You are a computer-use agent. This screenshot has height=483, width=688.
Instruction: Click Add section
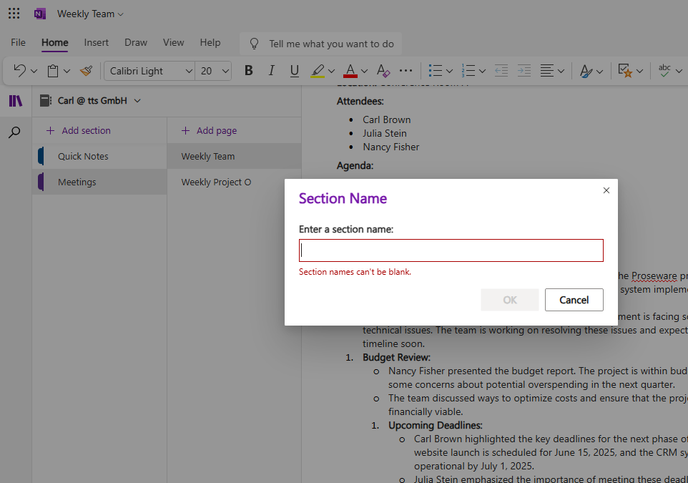pyautogui.click(x=79, y=130)
